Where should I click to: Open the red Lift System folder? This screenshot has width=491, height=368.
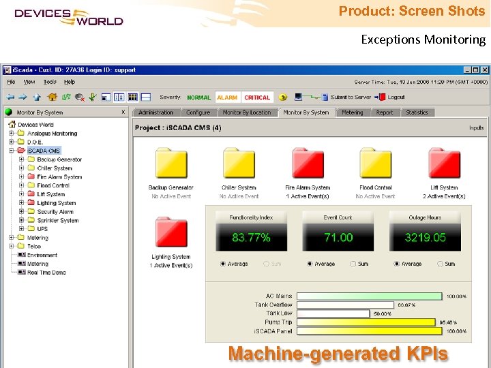pyautogui.click(x=445, y=163)
